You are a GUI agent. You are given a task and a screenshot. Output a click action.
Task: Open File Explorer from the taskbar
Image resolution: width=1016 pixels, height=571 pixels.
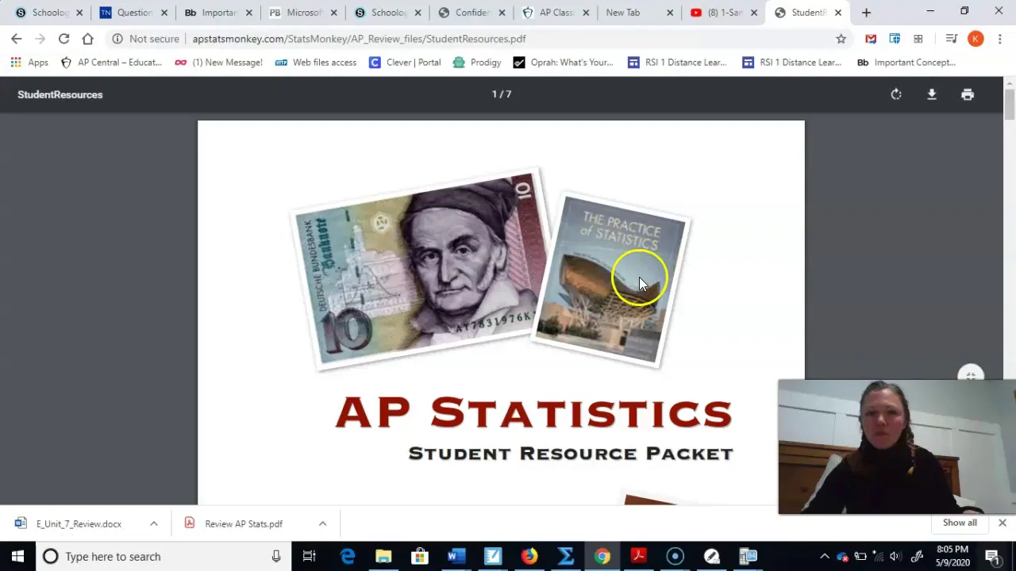click(383, 556)
